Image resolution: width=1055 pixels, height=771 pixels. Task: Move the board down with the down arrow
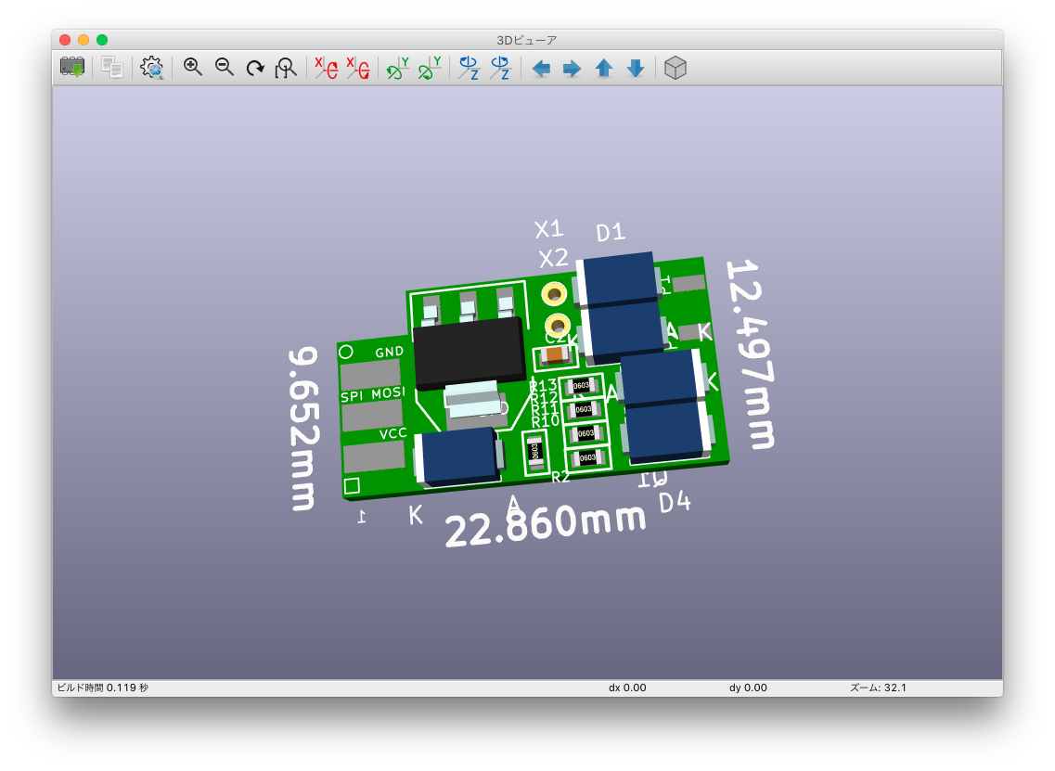[x=636, y=68]
